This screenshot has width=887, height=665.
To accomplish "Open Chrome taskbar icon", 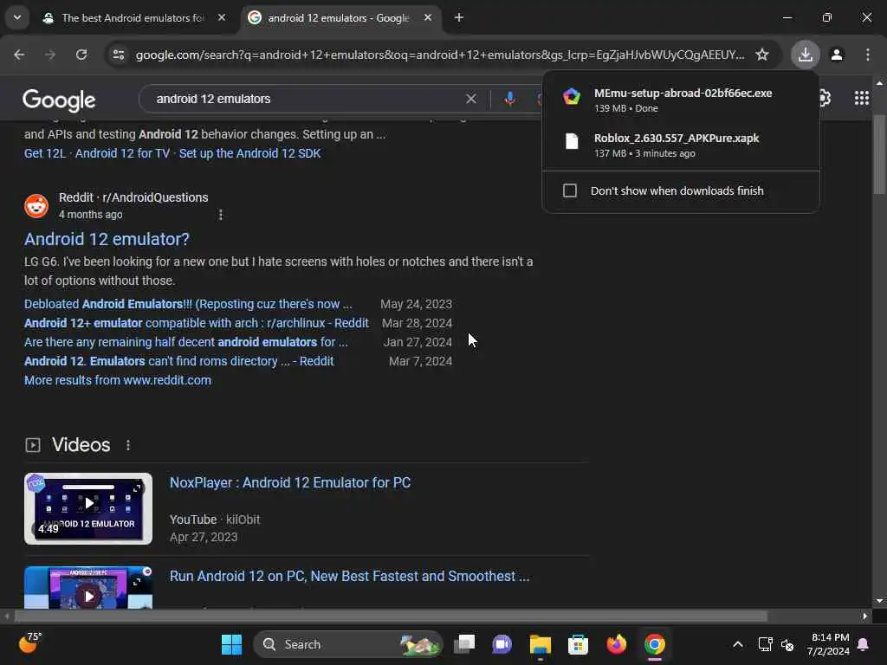I will (655, 644).
